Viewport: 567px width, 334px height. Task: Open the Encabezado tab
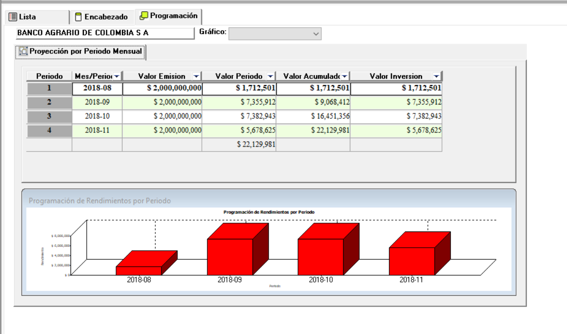pos(106,17)
